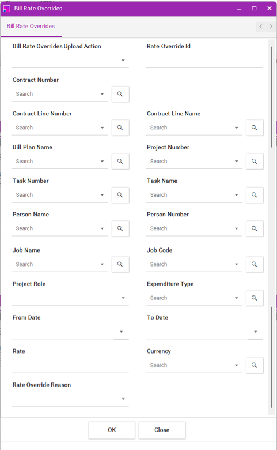This screenshot has height=450, width=277.
Task: Open the To Date picker arrow
Action: tap(256, 332)
